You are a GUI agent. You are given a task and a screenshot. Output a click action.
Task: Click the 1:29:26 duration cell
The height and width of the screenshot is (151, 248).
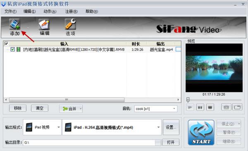point(137,50)
